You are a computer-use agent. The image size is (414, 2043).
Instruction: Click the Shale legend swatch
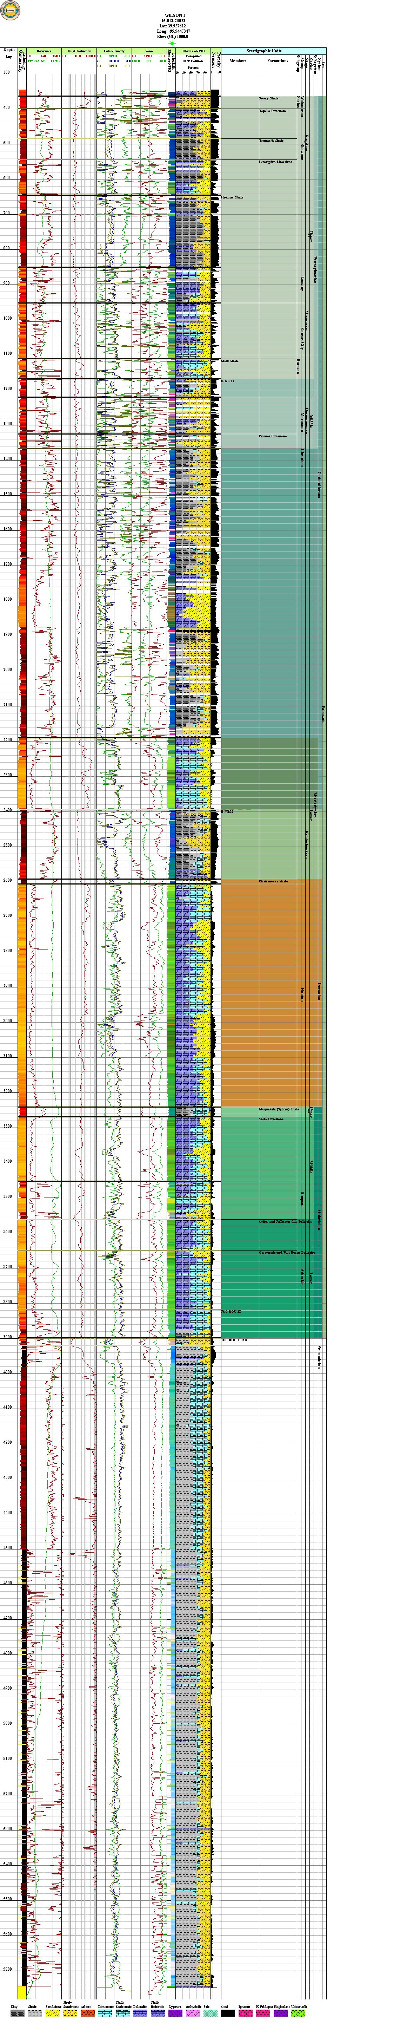click(35, 2013)
